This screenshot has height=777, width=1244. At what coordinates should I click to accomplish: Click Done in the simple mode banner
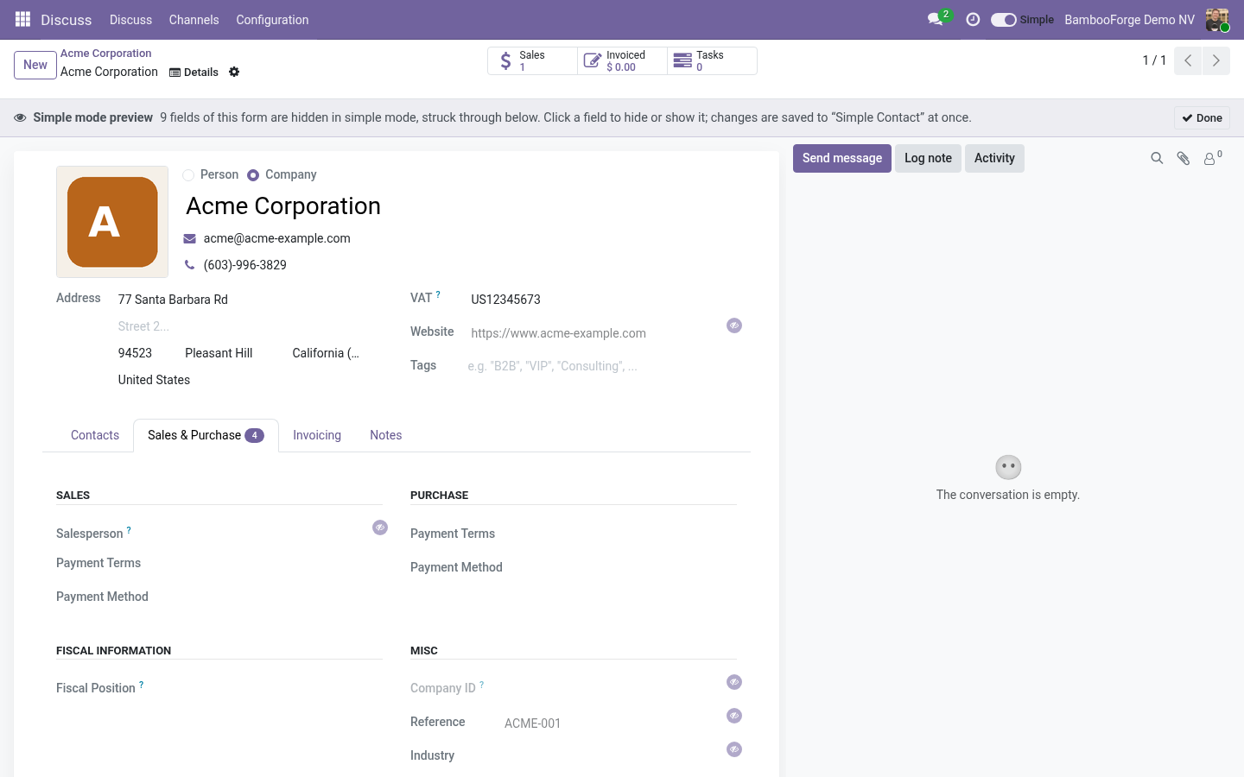(x=1202, y=117)
